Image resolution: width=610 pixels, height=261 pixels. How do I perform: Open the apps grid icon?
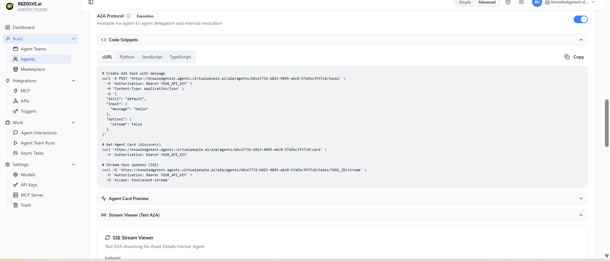coord(521,2)
